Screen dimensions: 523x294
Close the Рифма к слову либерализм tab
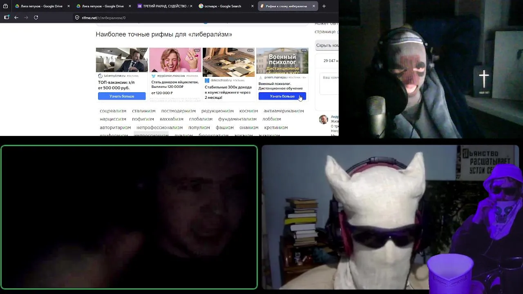click(314, 6)
